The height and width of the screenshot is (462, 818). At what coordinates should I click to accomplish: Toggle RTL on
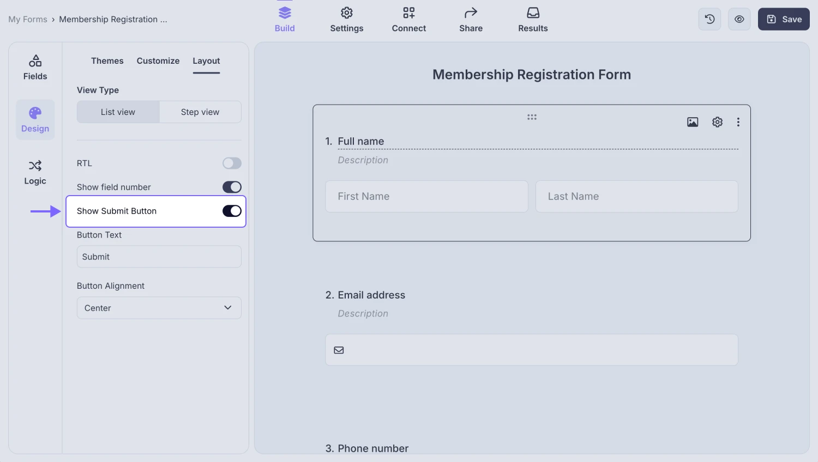[x=231, y=163]
